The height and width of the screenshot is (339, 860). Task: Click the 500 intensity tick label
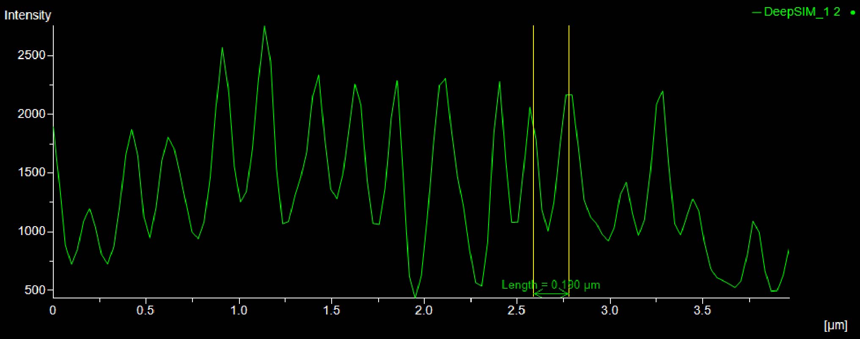[x=35, y=290]
